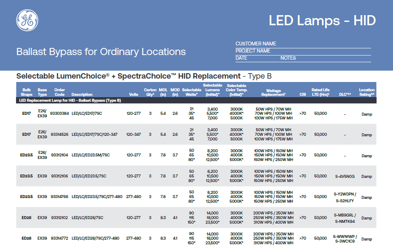Image resolution: width=393 pixels, height=251 pixels.
Task: Click '100W HPS / 175W MH' in the 93303384 row
Action: pos(273,118)
